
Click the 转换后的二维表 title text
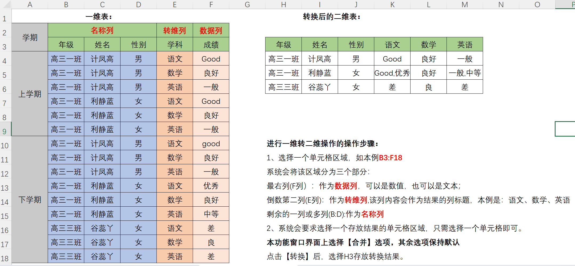tap(332, 17)
